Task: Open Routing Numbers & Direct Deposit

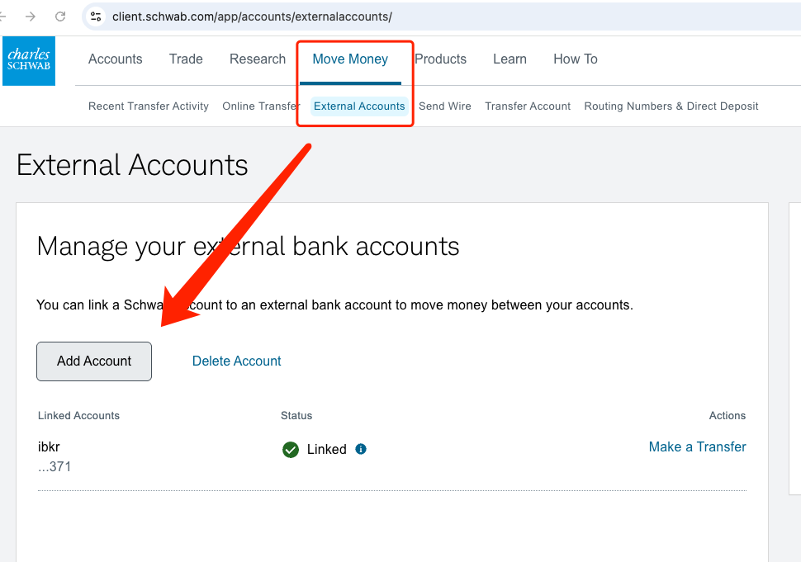Action: click(x=671, y=106)
